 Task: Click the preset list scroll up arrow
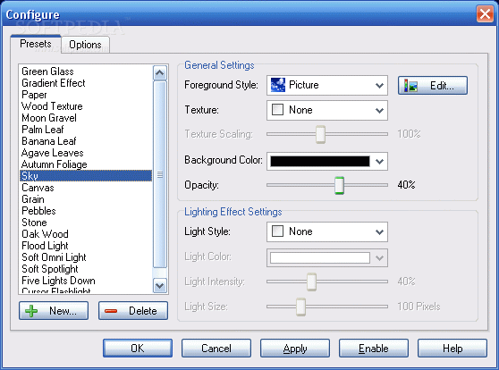160,73
